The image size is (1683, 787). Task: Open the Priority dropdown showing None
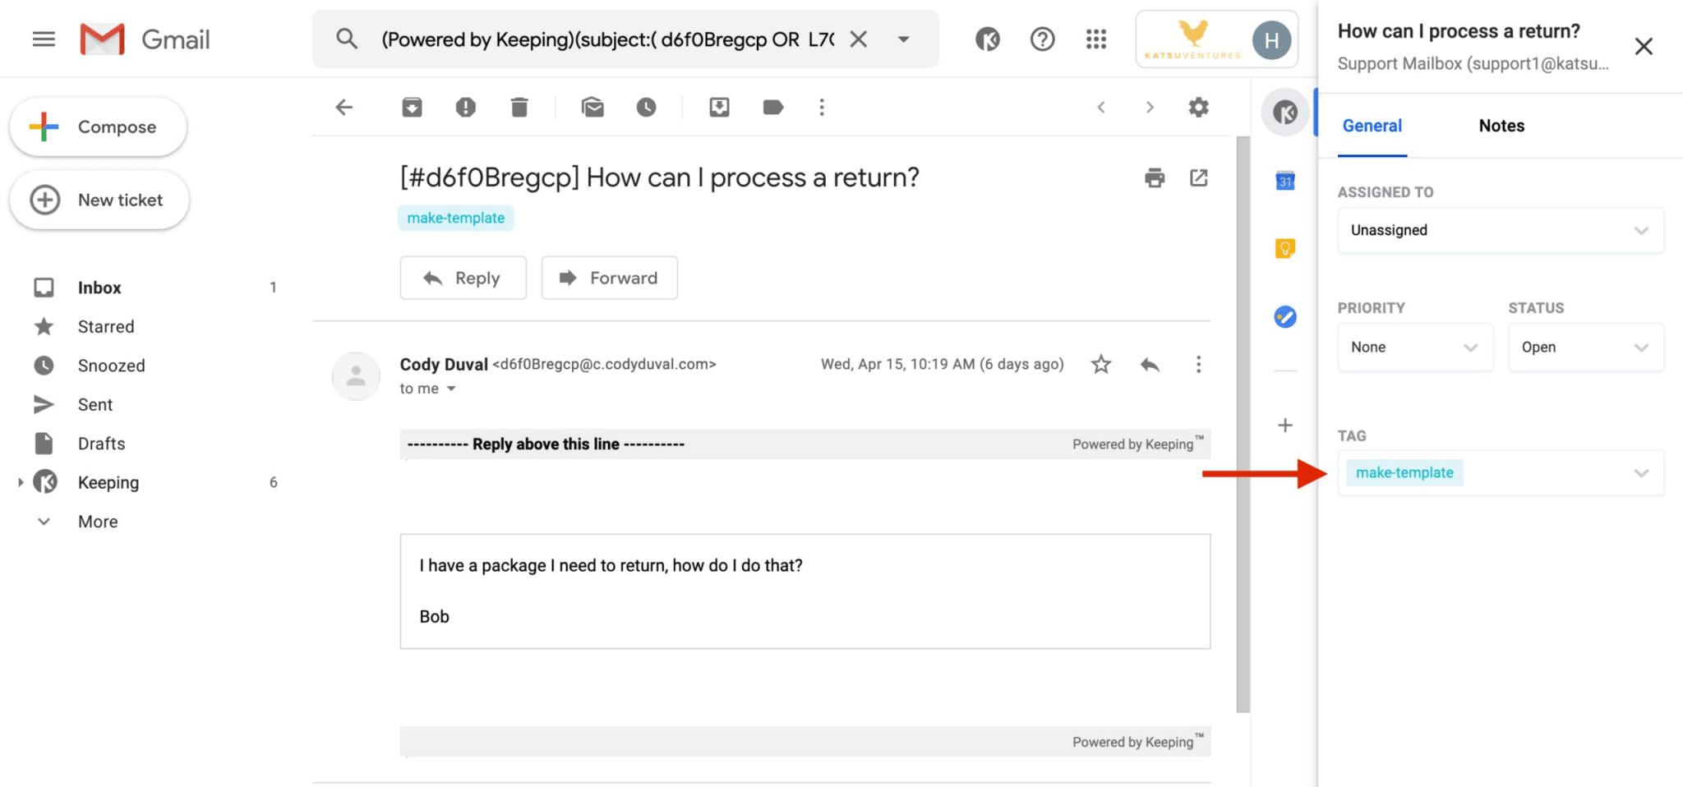1414,347
